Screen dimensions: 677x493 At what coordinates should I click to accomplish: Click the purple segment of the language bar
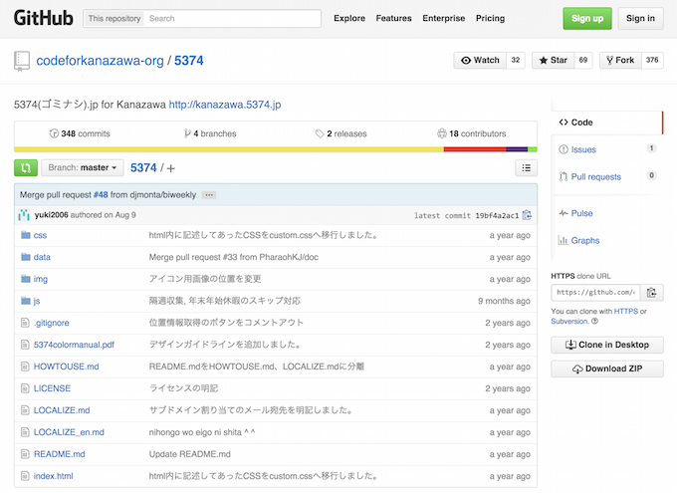pyautogui.click(x=517, y=149)
